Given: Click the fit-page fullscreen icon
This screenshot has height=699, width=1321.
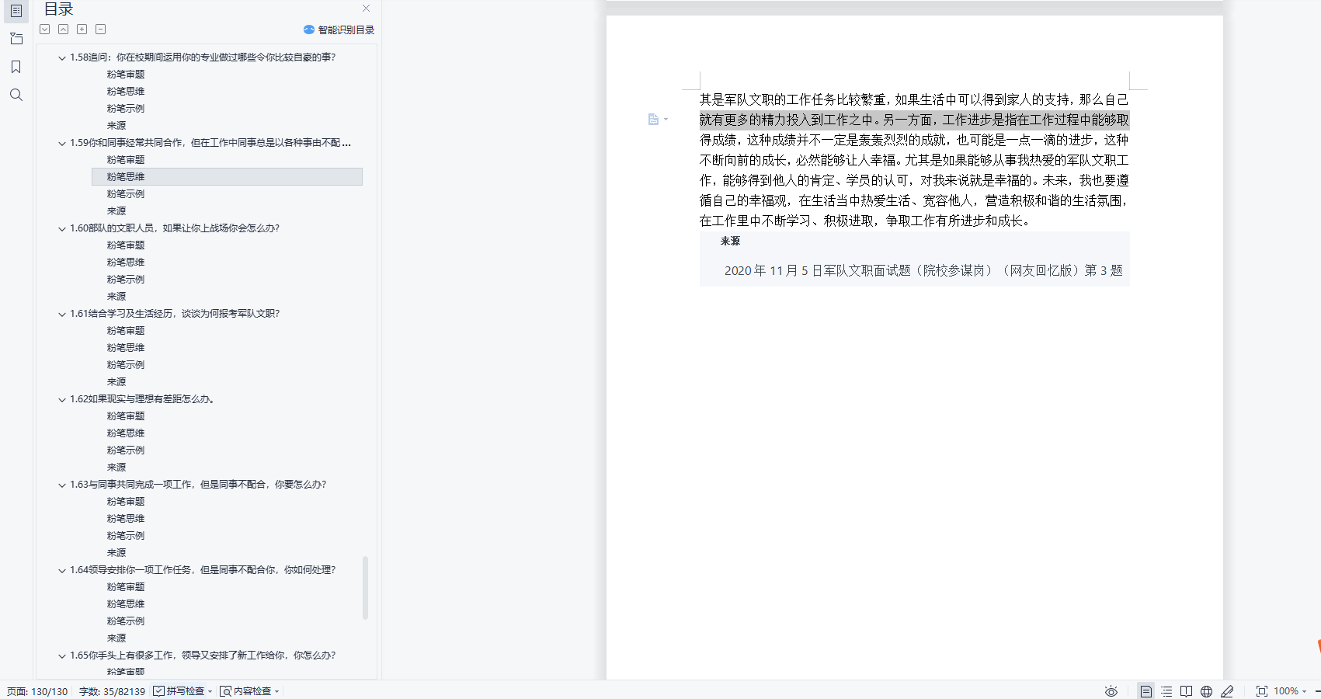Looking at the screenshot, I should (1261, 691).
